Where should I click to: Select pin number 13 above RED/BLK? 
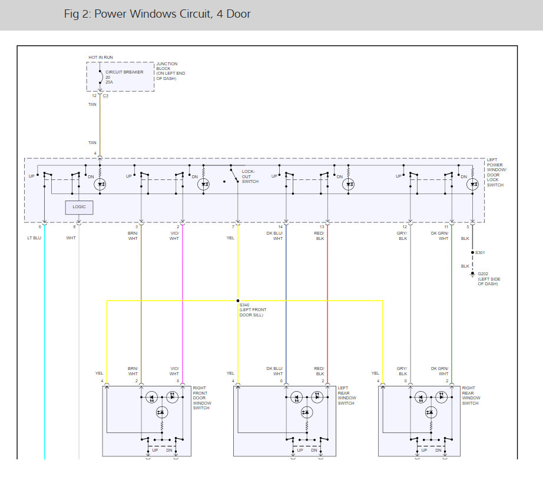tap(322, 227)
